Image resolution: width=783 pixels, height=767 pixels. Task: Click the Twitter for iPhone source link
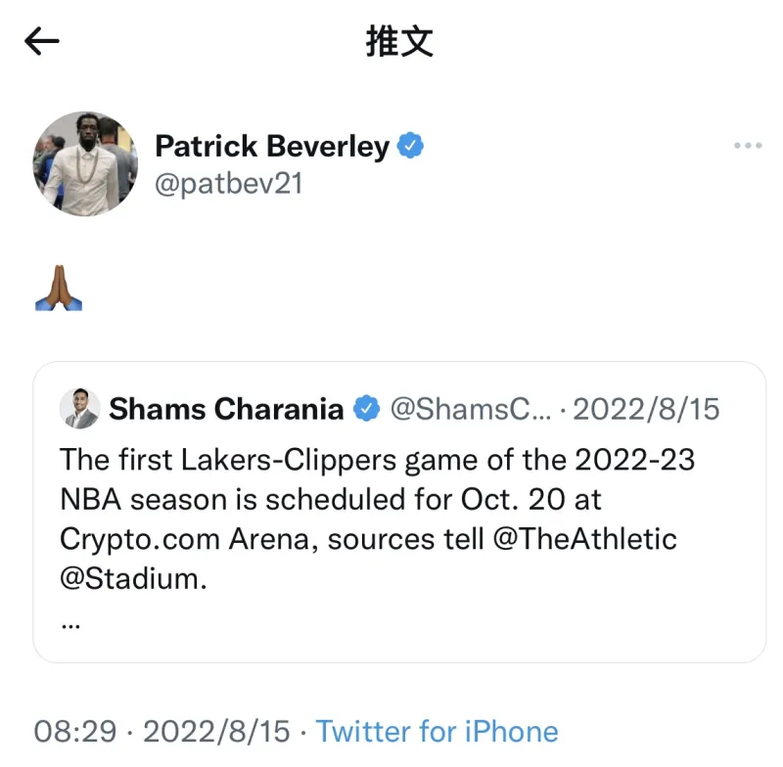pyautogui.click(x=437, y=731)
